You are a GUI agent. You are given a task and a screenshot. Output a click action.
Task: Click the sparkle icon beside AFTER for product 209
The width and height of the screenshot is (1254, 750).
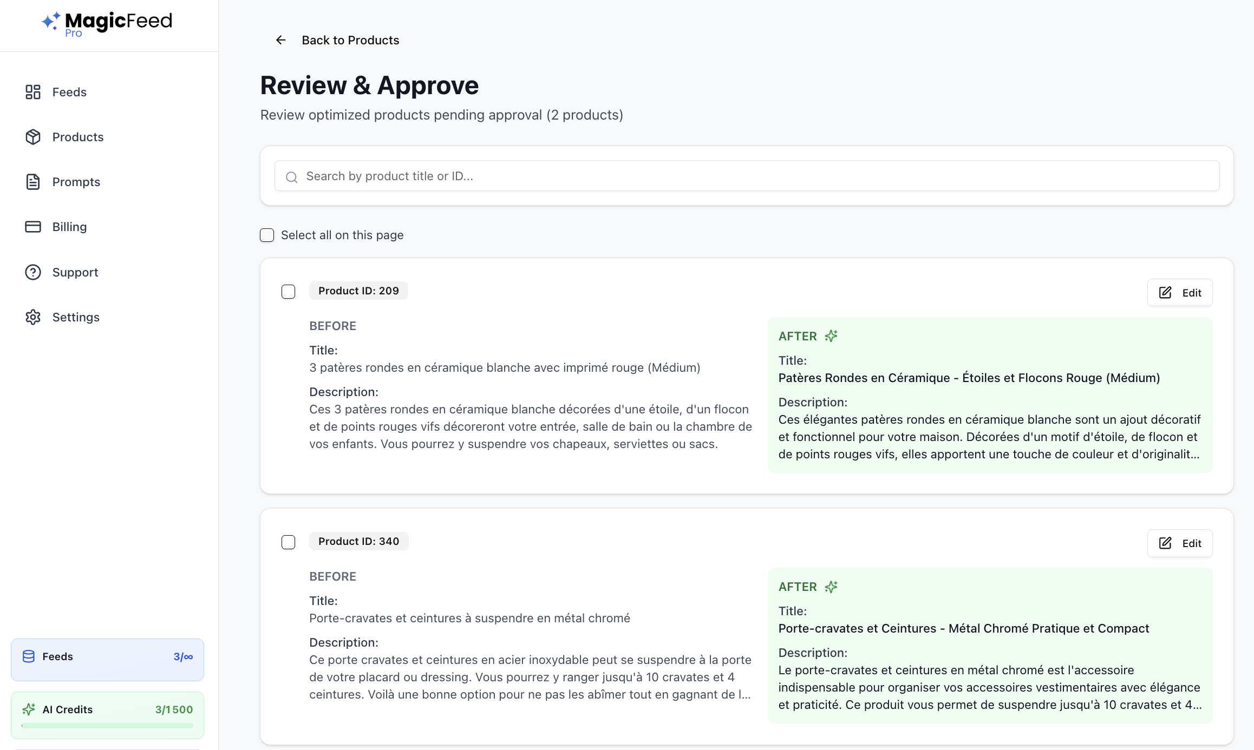point(831,336)
